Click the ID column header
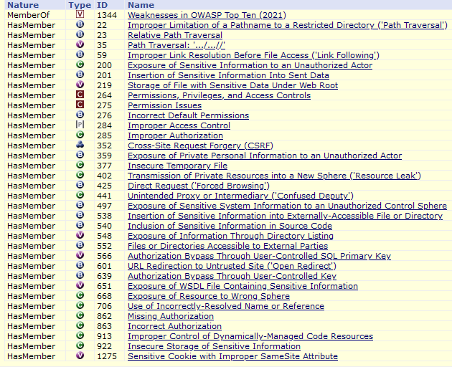452x367 pixels. click(102, 5)
